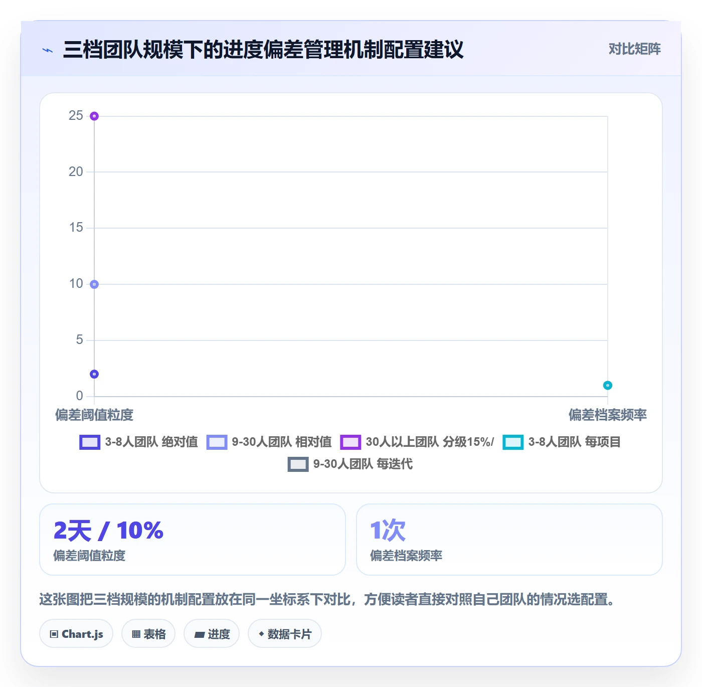The height and width of the screenshot is (687, 702).
Task: Click the 偏差阈值粒度 x-axis label
Action: pos(94,415)
